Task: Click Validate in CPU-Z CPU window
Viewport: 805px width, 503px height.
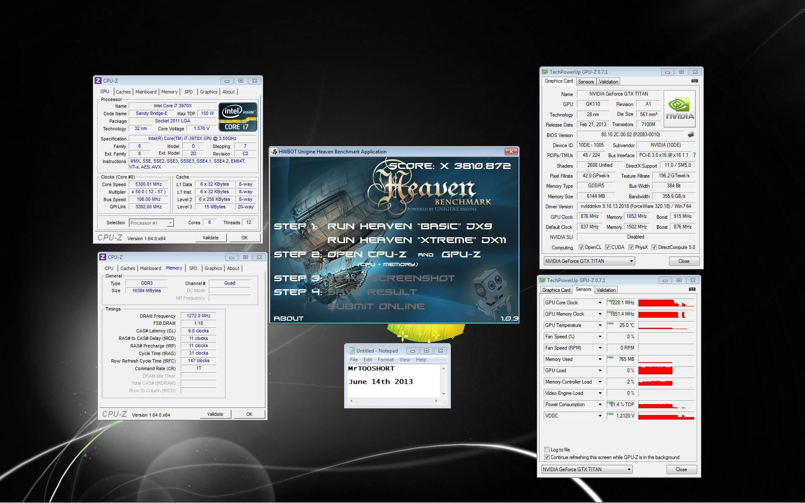Action: click(210, 238)
